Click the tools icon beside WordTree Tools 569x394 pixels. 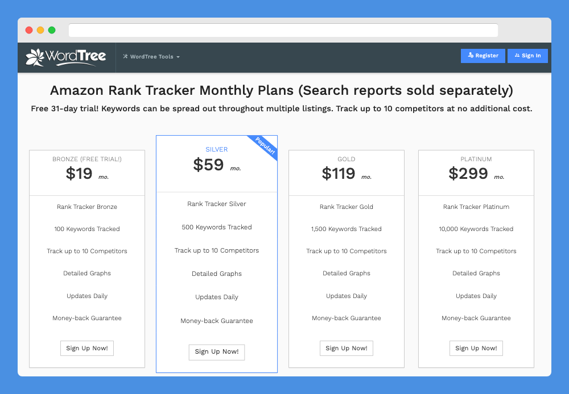pyautogui.click(x=125, y=56)
